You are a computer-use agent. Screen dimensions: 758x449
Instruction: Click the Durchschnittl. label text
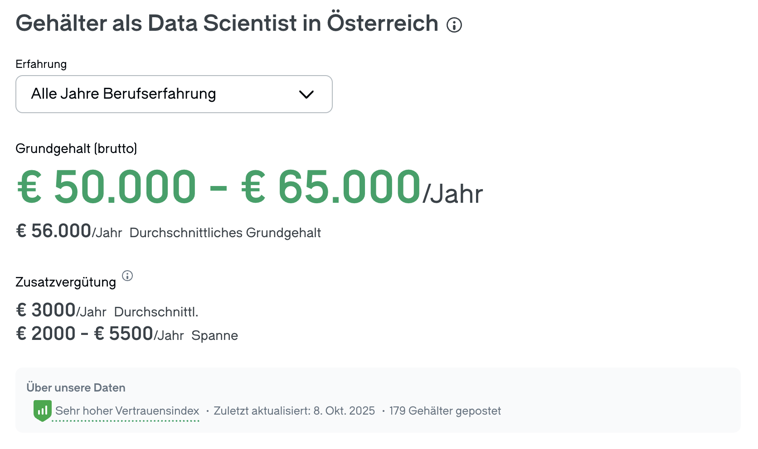(156, 312)
